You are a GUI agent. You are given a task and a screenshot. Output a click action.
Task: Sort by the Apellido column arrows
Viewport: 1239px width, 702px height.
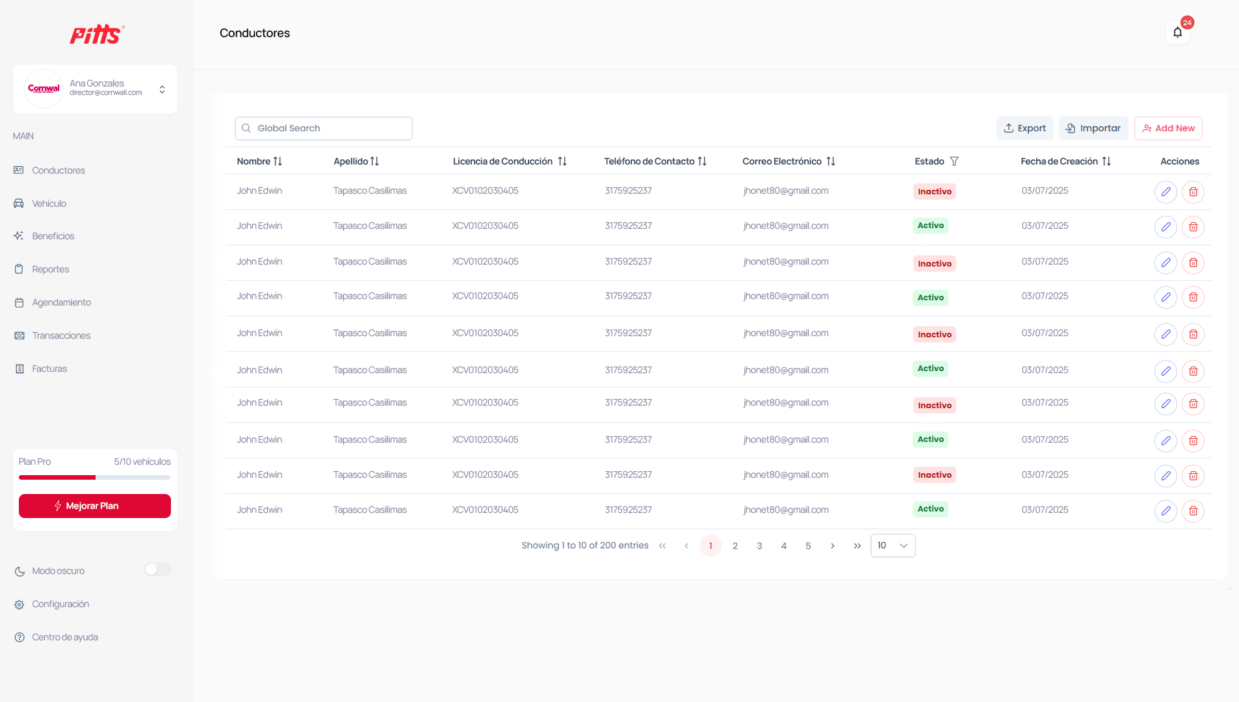point(374,161)
